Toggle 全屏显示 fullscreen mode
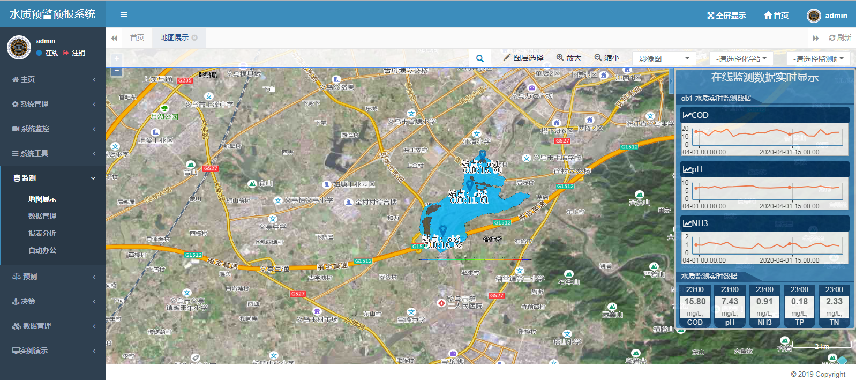Viewport: 856px width, 380px height. click(726, 16)
